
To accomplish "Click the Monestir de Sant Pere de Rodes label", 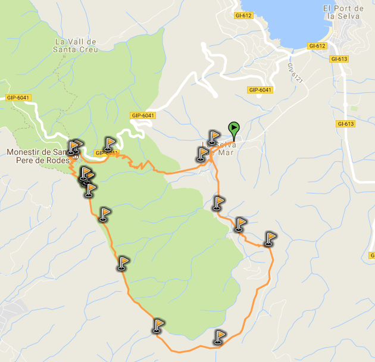I will click(38, 156).
